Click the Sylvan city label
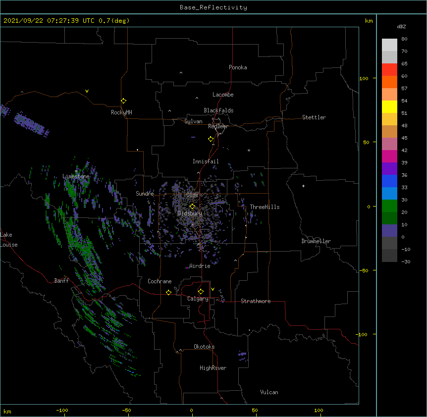This screenshot has height=417, width=427. click(x=193, y=121)
